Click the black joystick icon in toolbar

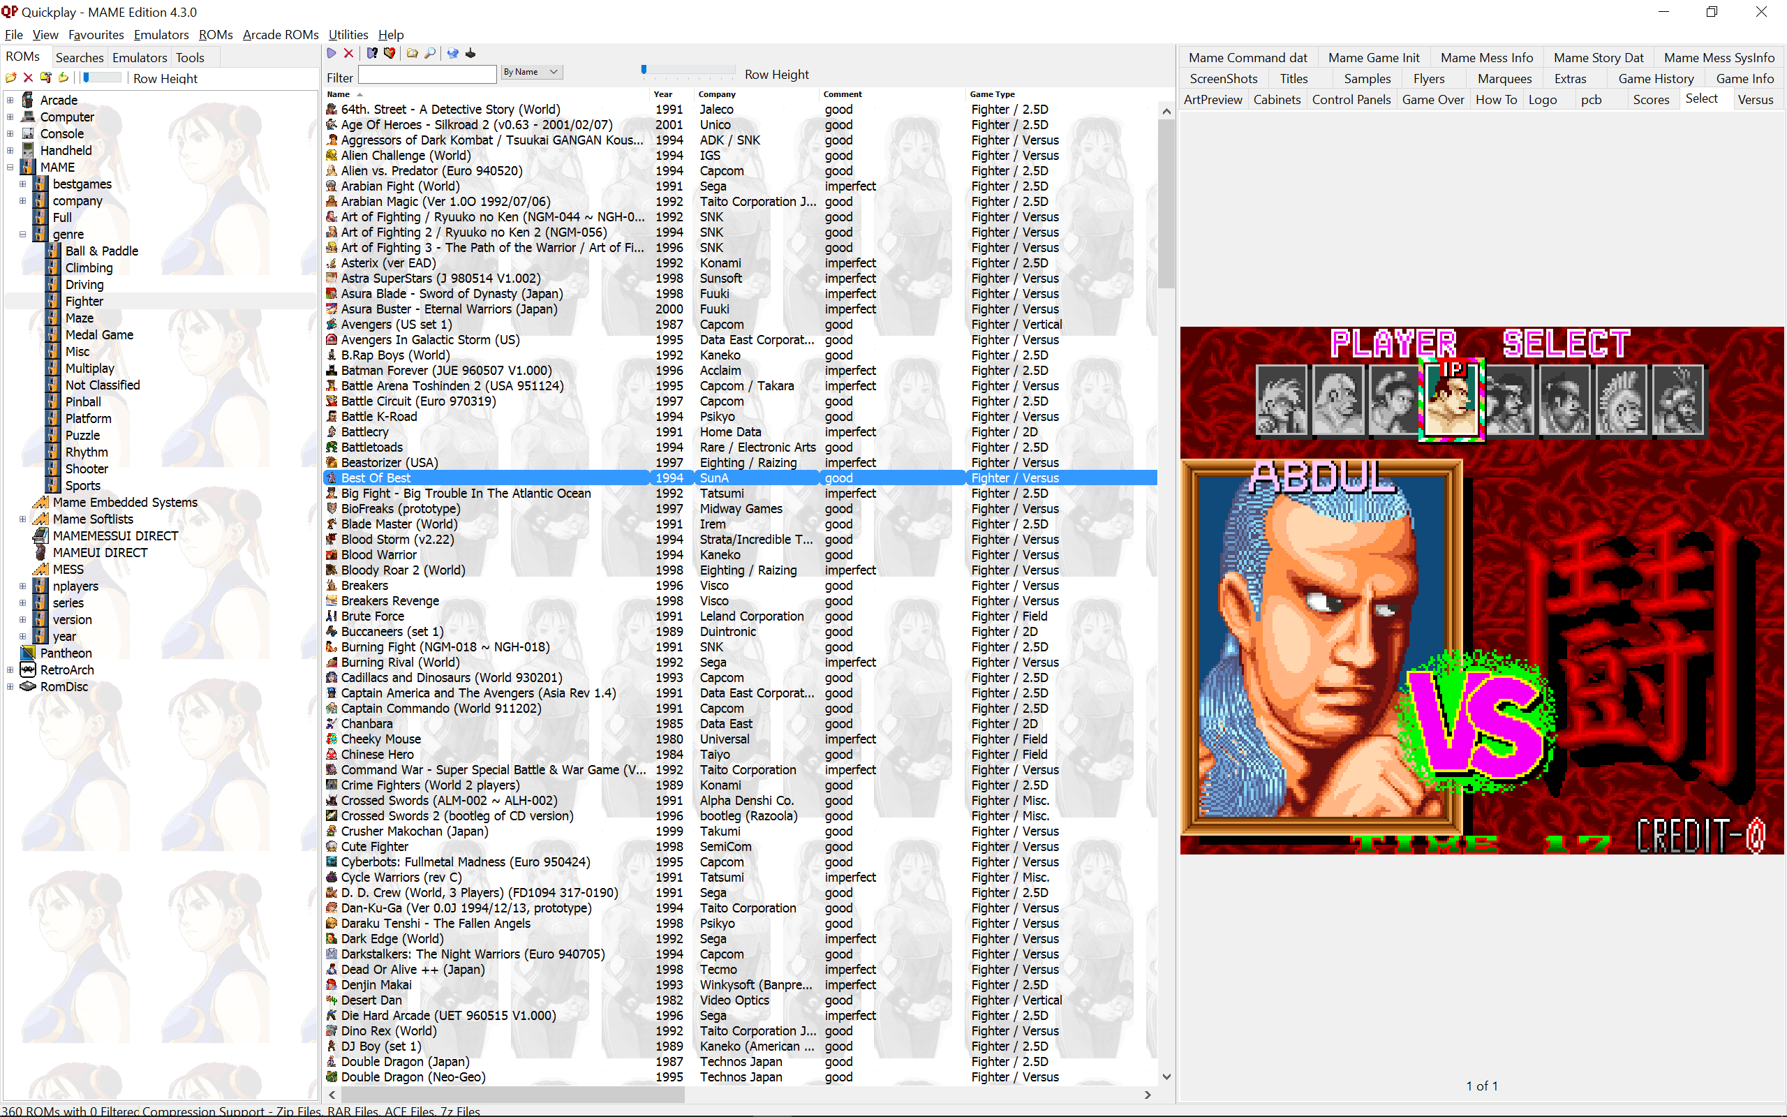tap(470, 53)
